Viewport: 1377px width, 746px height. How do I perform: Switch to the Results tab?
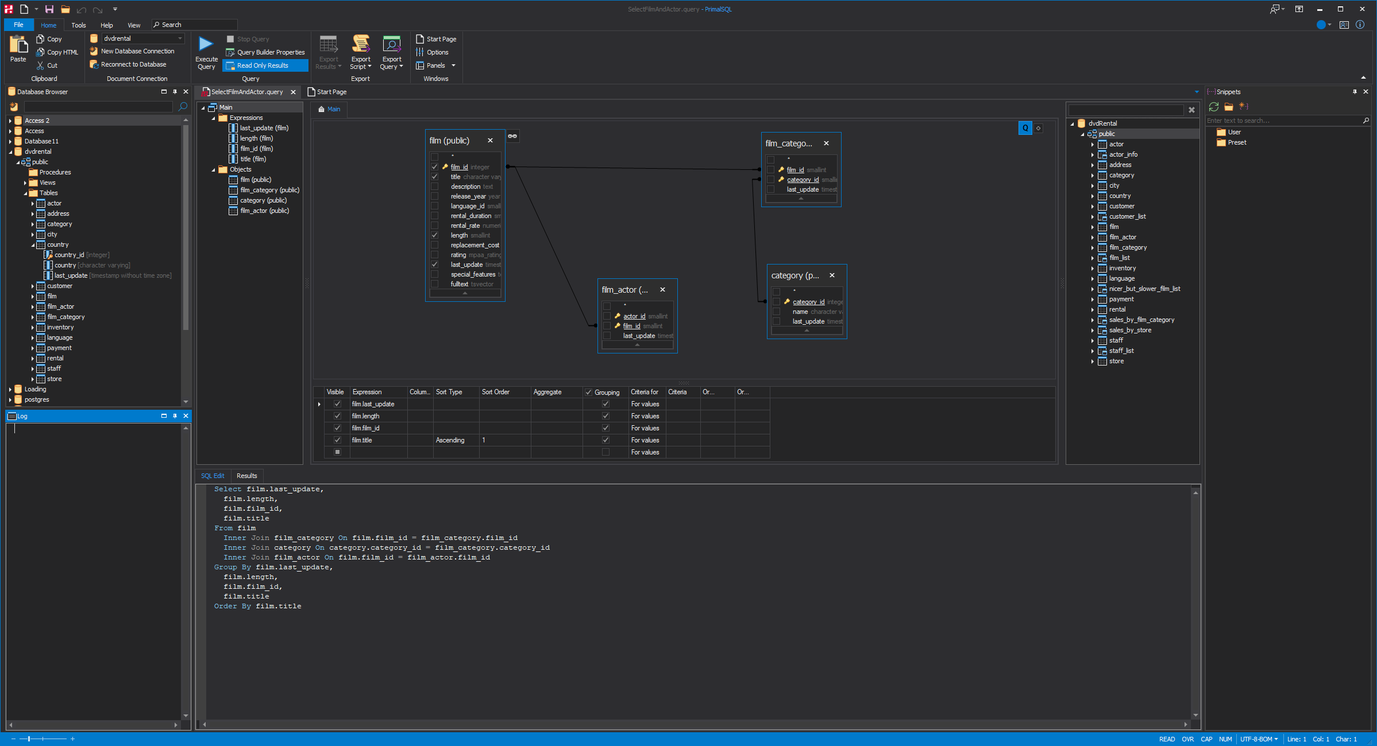[x=247, y=476]
